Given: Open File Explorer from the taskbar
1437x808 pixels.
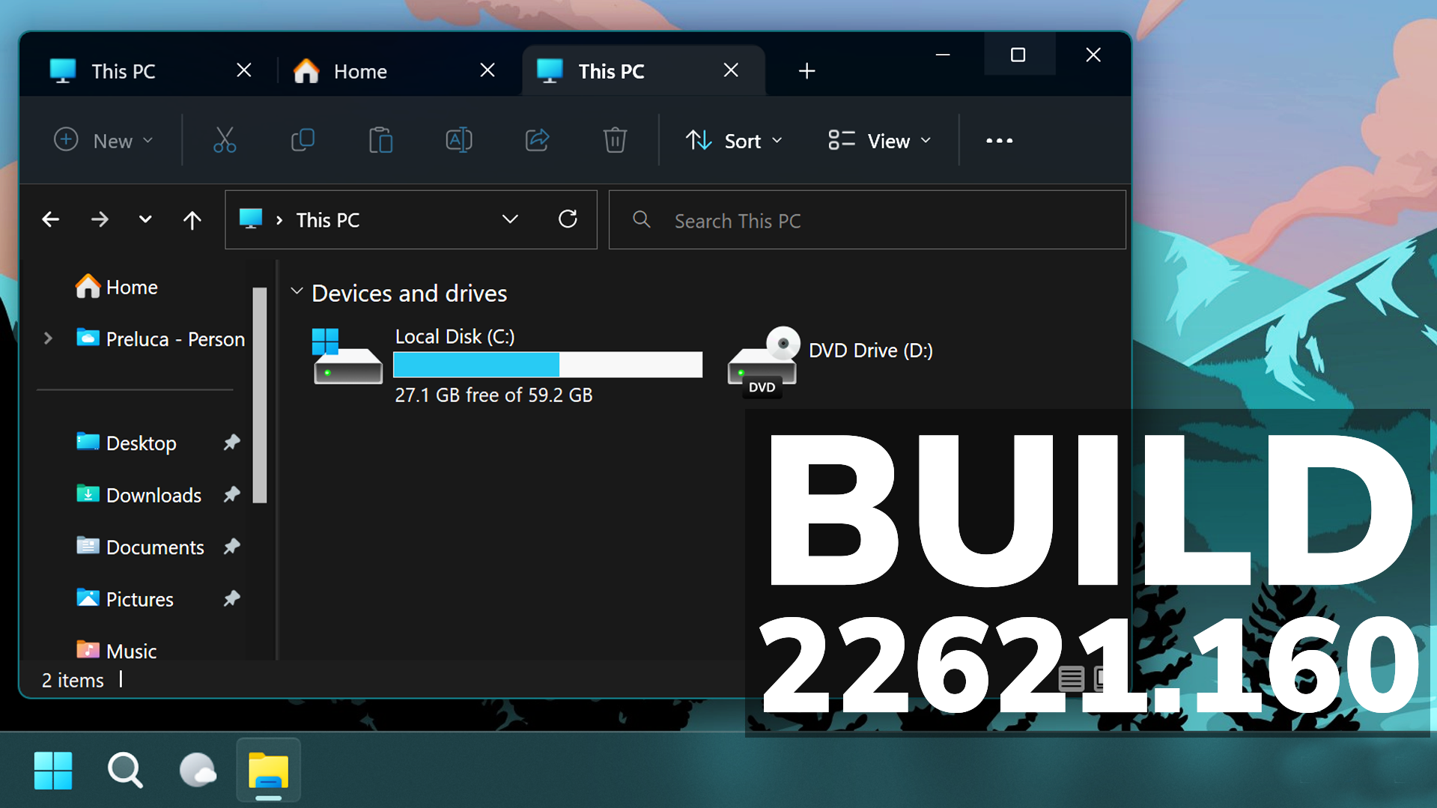Looking at the screenshot, I should point(268,771).
